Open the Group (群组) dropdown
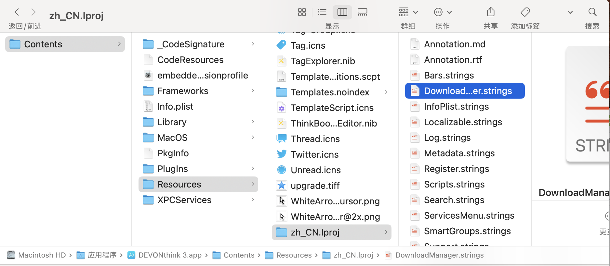The image size is (610, 266). pyautogui.click(x=408, y=12)
